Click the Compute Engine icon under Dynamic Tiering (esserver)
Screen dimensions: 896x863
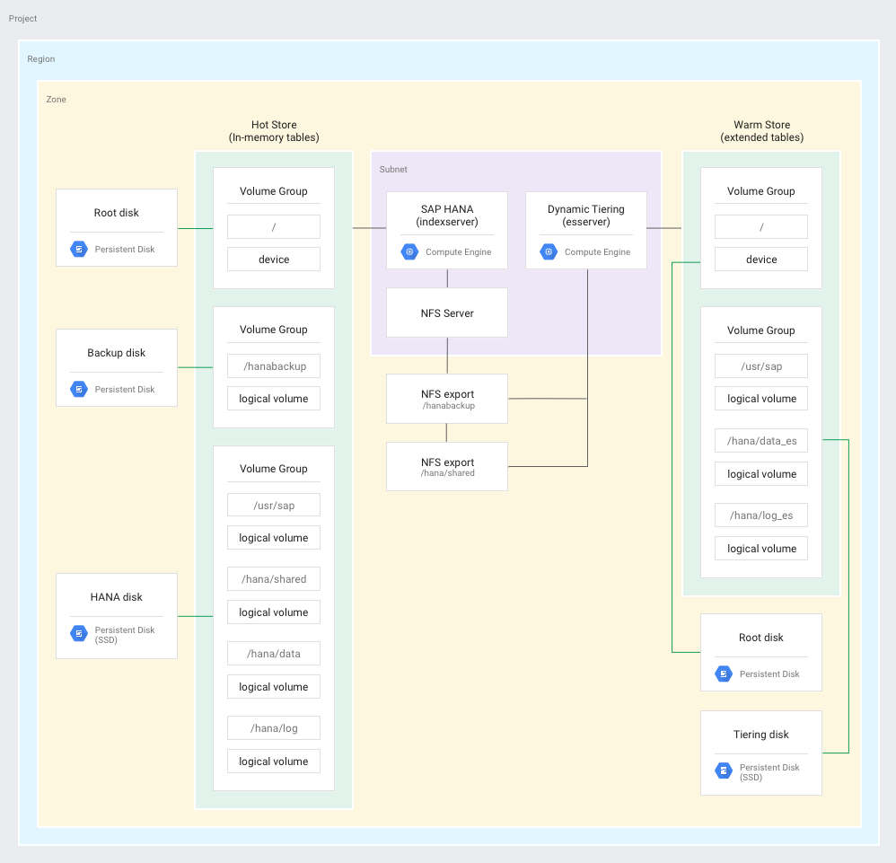[548, 252]
